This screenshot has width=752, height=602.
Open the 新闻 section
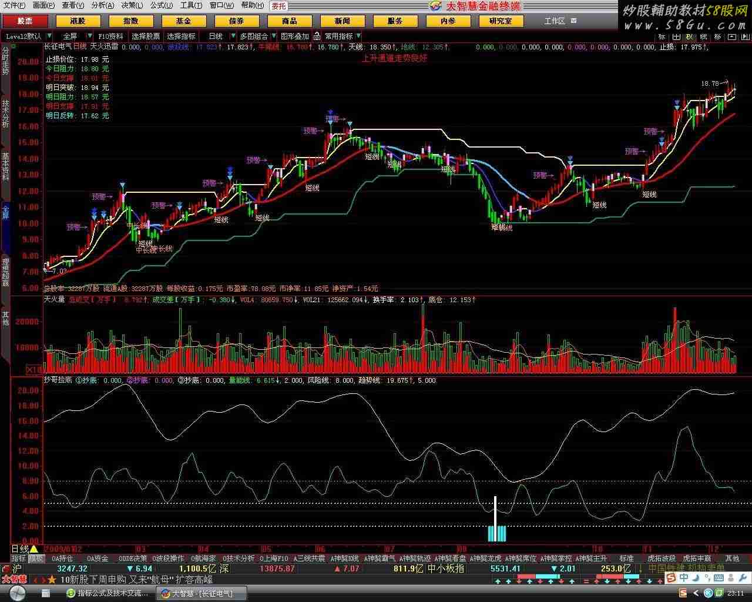pos(342,21)
